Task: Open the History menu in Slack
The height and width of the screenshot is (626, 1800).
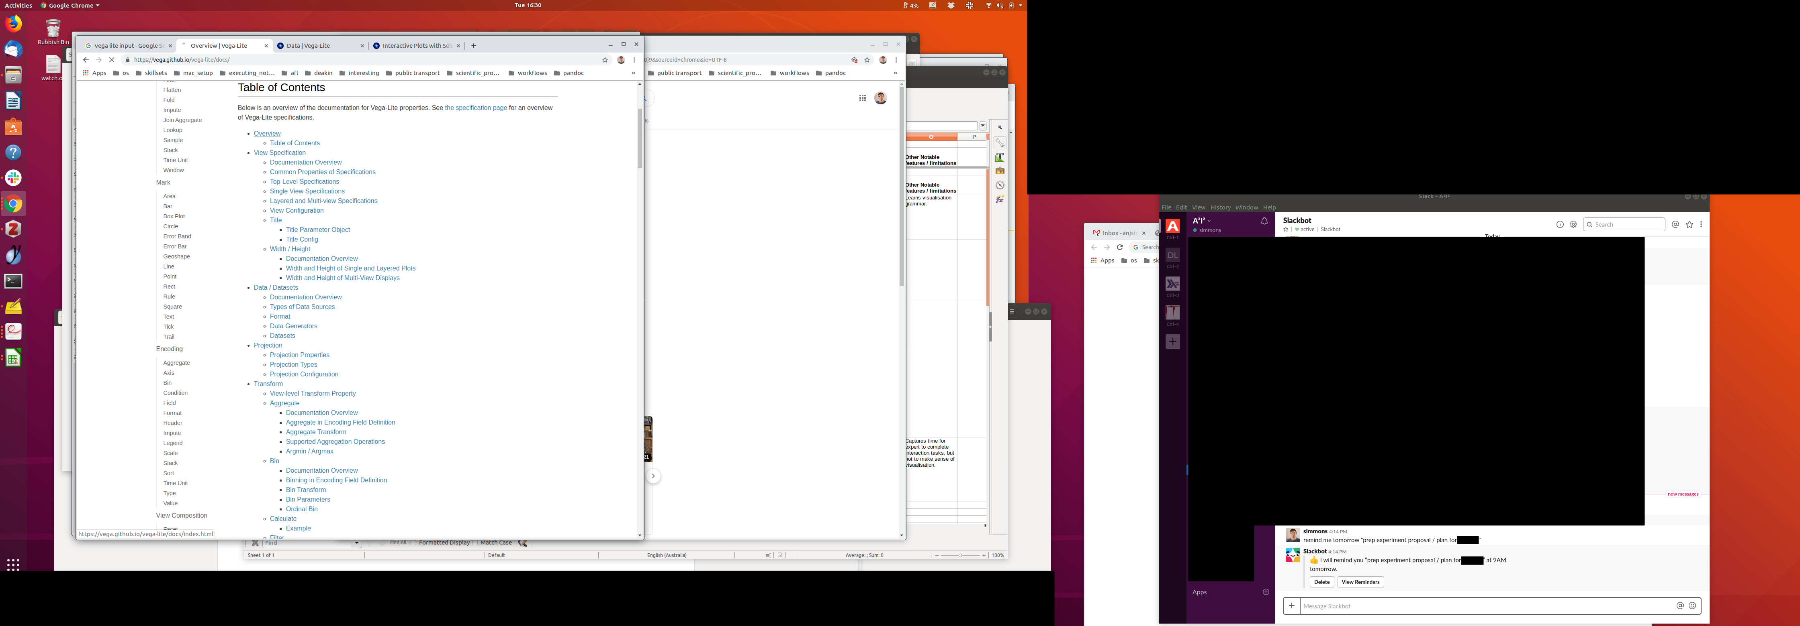Action: tap(1220, 207)
